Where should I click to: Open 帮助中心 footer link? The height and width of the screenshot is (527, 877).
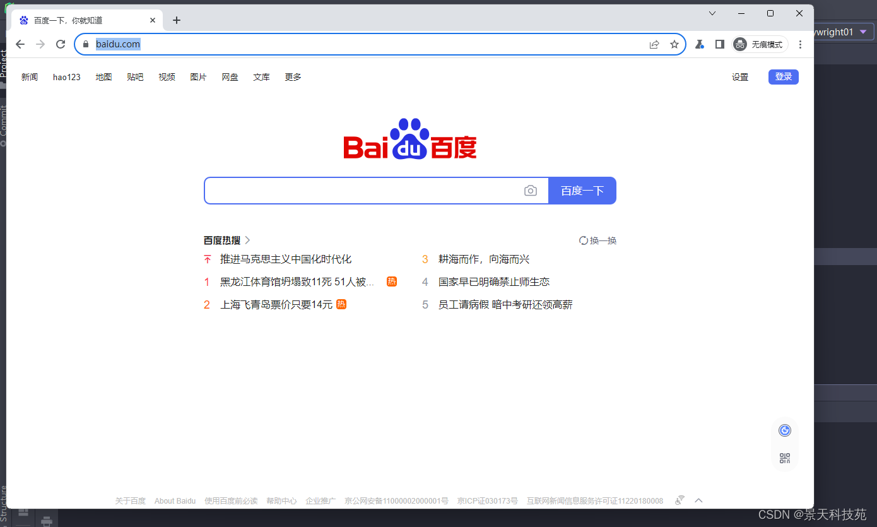coord(281,501)
